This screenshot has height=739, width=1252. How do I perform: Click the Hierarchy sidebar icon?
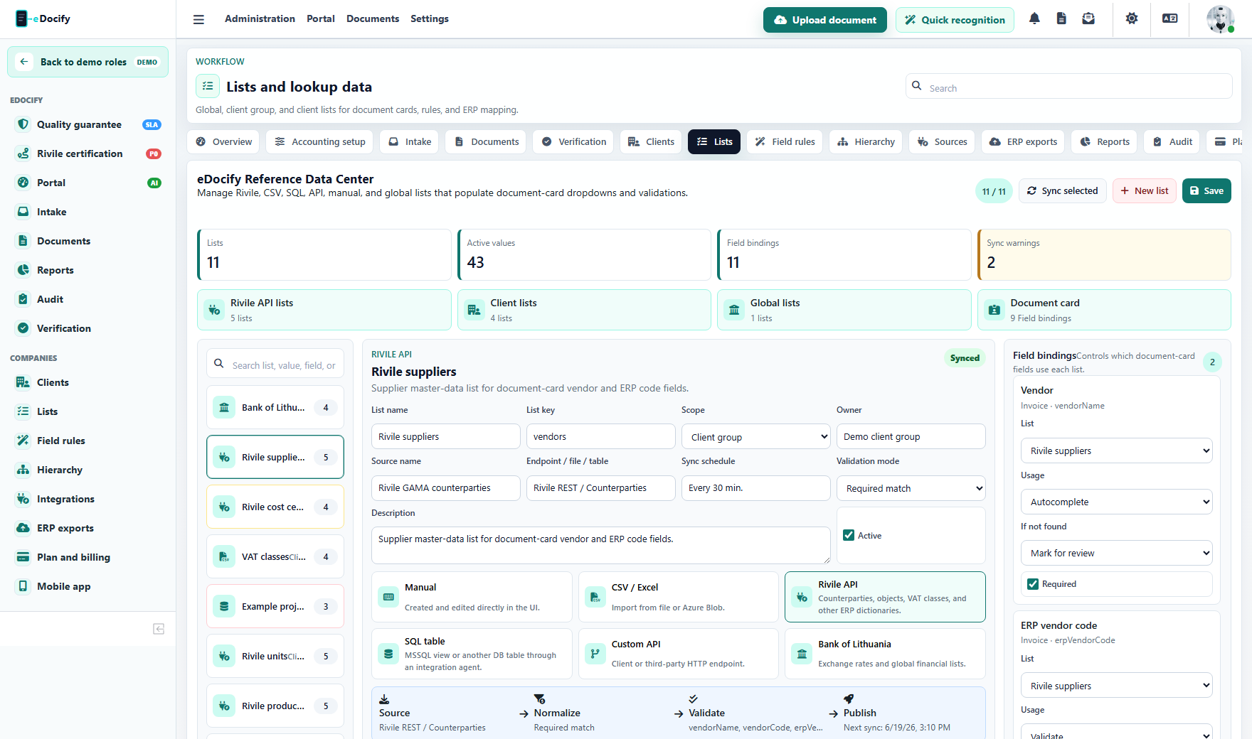tap(23, 470)
